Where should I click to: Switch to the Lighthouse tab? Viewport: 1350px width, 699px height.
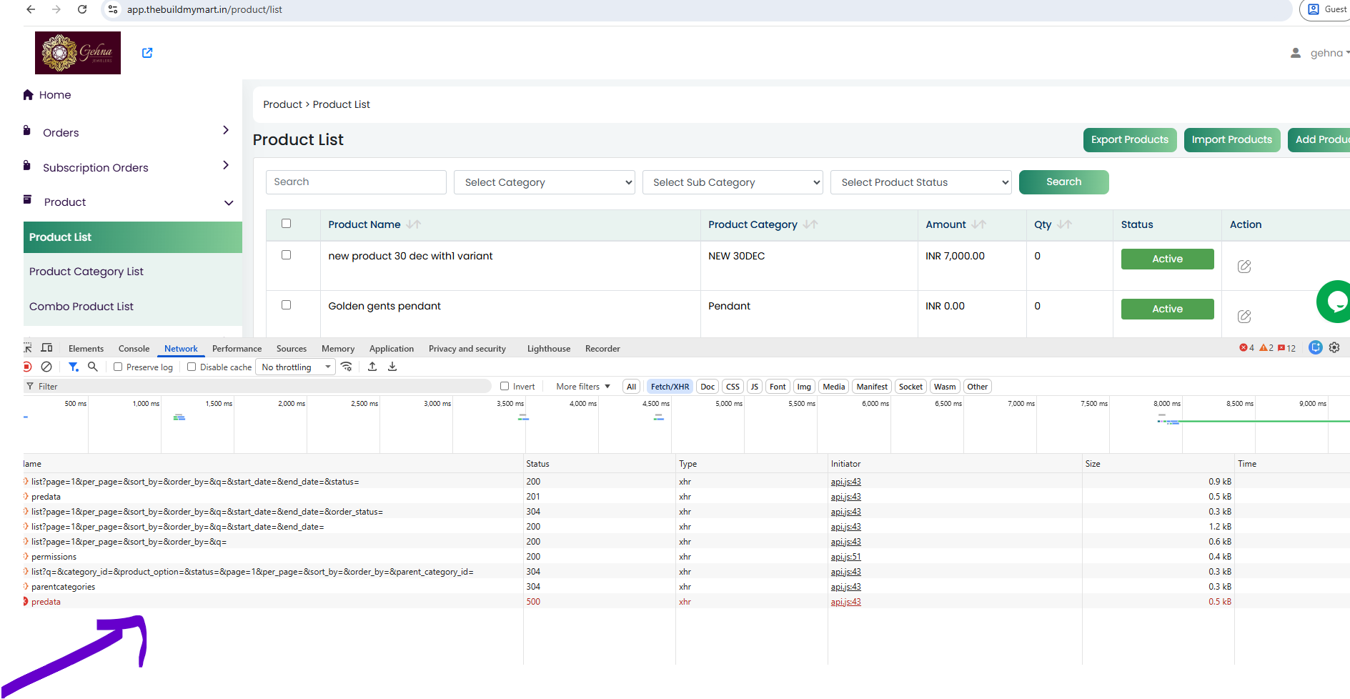(549, 349)
